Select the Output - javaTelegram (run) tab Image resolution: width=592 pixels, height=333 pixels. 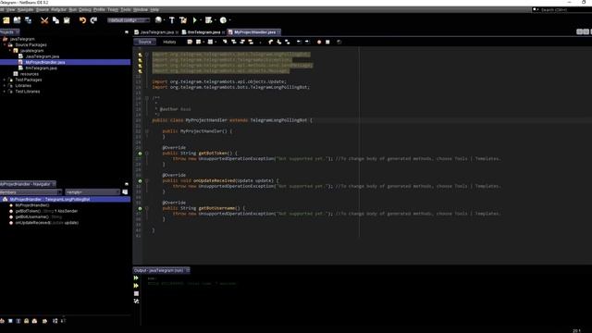pyautogui.click(x=161, y=271)
